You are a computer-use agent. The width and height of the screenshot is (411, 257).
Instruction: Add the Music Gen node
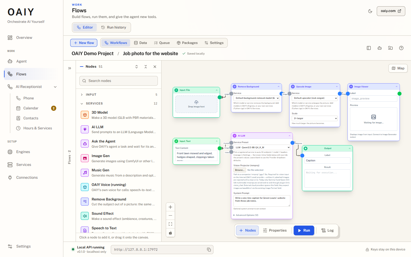click(118, 173)
